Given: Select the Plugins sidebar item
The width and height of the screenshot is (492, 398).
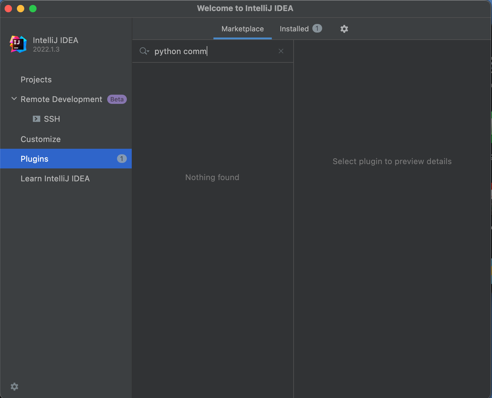Looking at the screenshot, I should pyautogui.click(x=34, y=159).
